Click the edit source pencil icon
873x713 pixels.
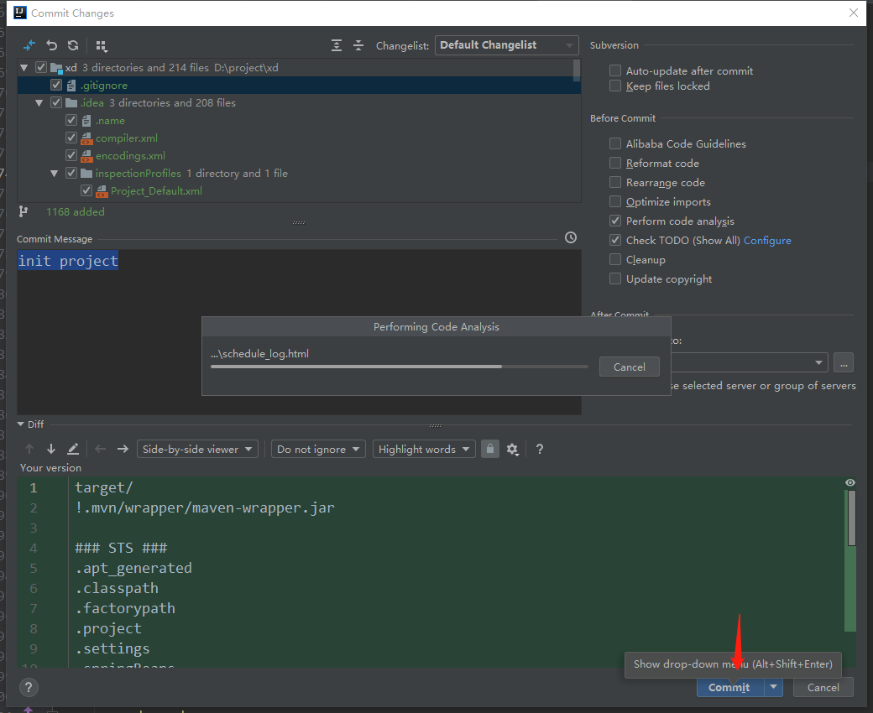(x=73, y=449)
